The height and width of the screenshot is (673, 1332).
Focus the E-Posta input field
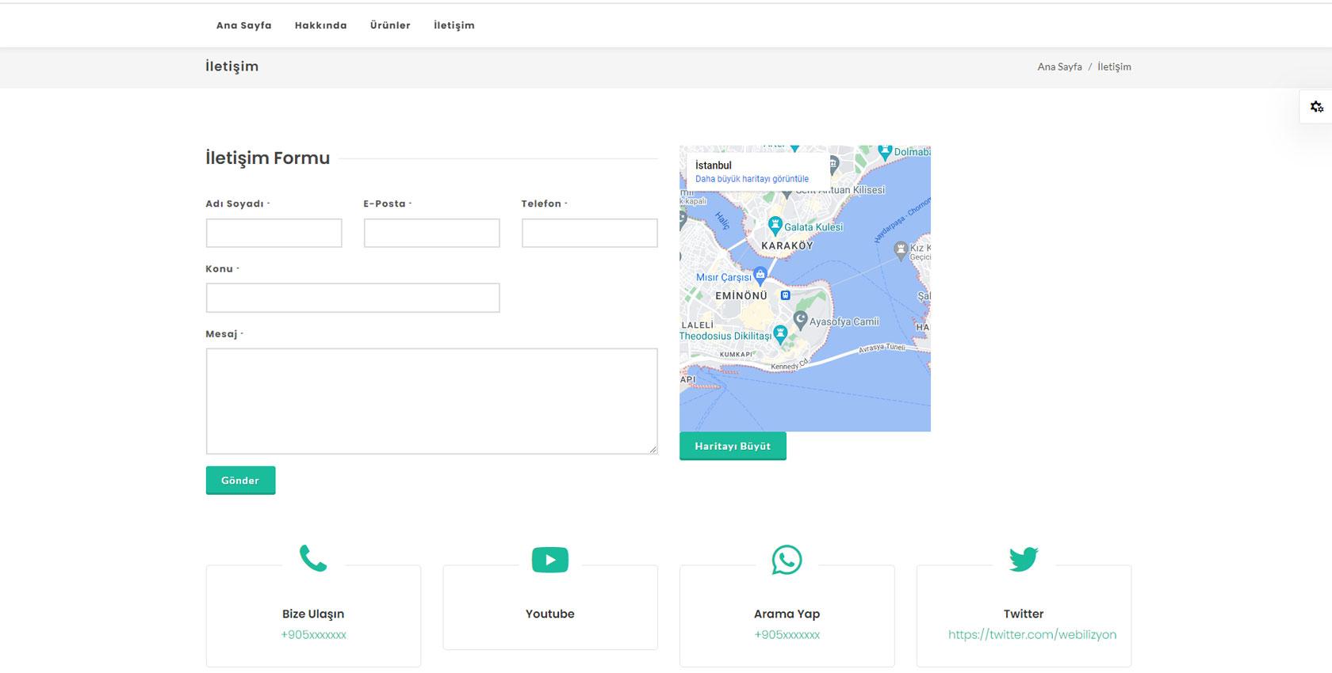coord(432,233)
